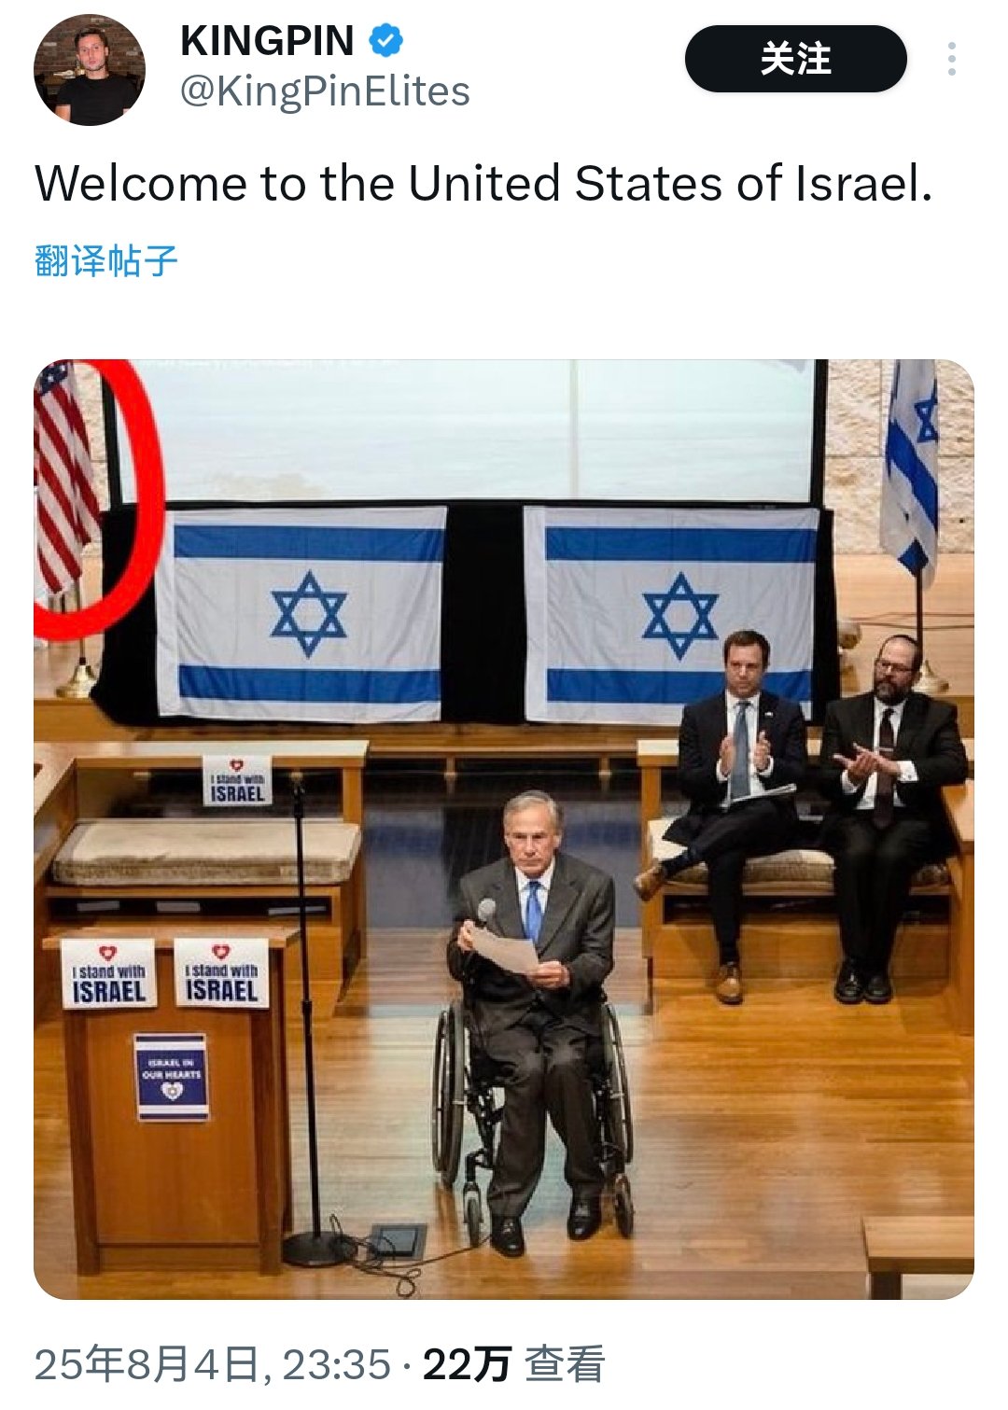Click the 翻译帖子 translate post link
Viewport: 1008px width, 1410px height.
click(106, 260)
